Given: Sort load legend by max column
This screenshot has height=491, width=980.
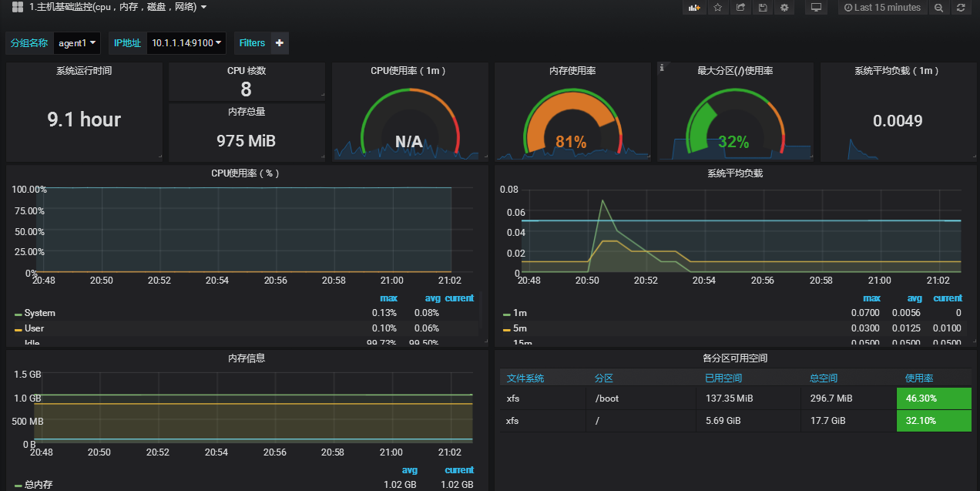Looking at the screenshot, I should click(x=871, y=298).
